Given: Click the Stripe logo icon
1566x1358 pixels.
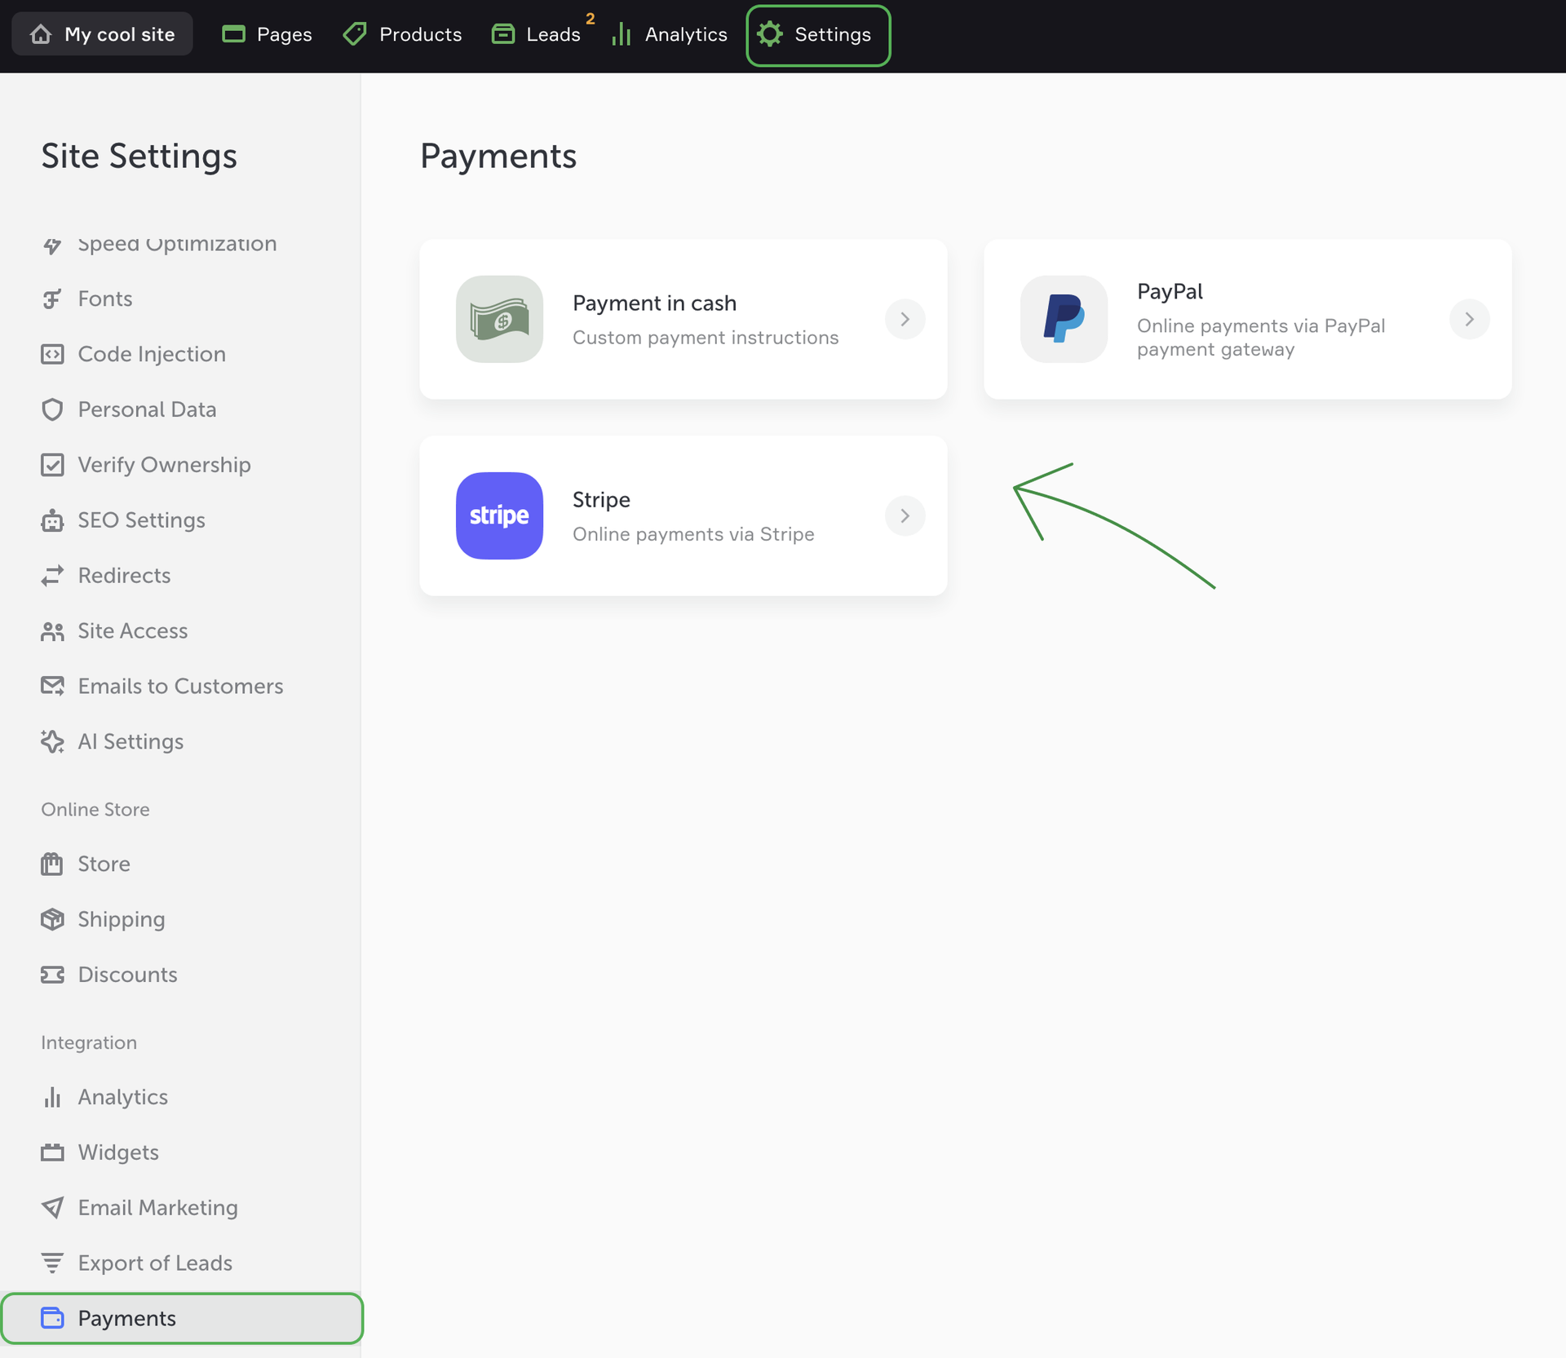Looking at the screenshot, I should click(x=499, y=515).
